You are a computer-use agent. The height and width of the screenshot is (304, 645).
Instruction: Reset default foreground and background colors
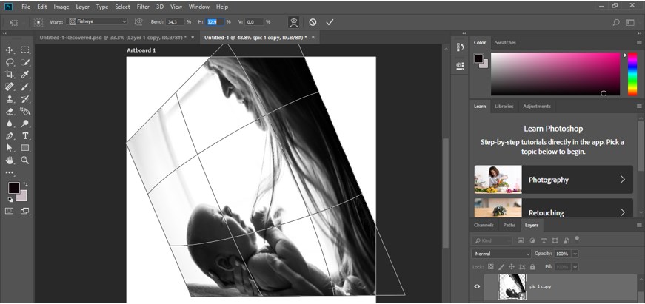point(10,200)
